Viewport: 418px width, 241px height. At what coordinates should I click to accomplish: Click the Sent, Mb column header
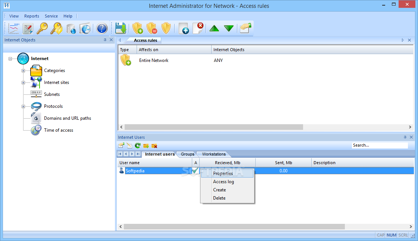(283, 163)
